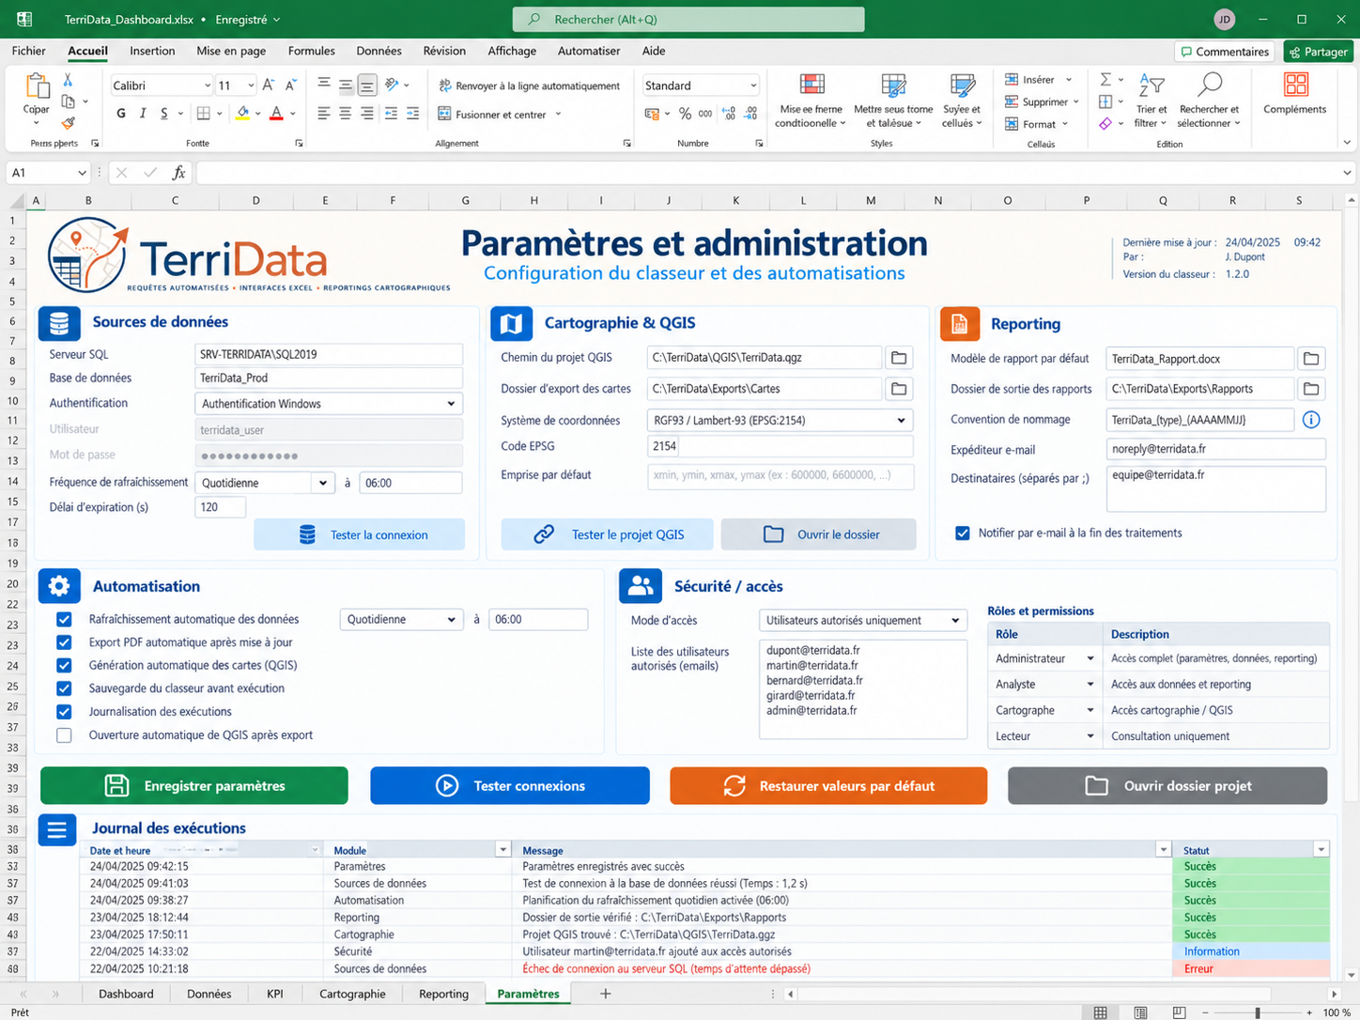Click Enregistrer paramètres button
Screen dimensions: 1360x1020
(x=194, y=786)
